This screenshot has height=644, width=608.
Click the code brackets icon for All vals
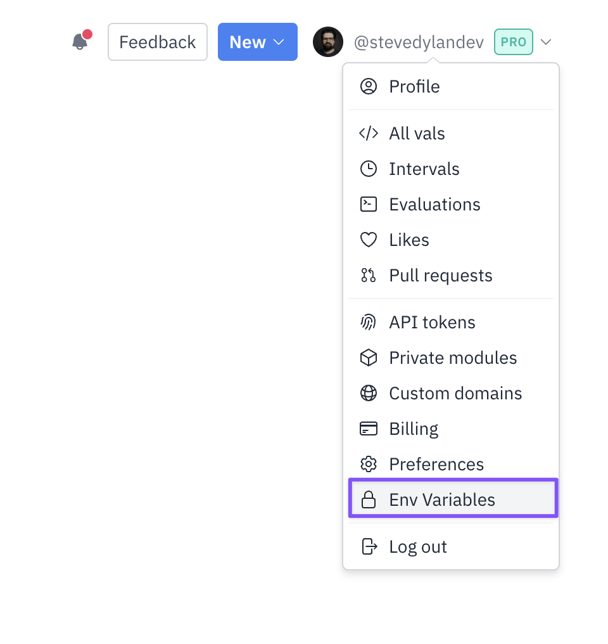click(x=368, y=134)
